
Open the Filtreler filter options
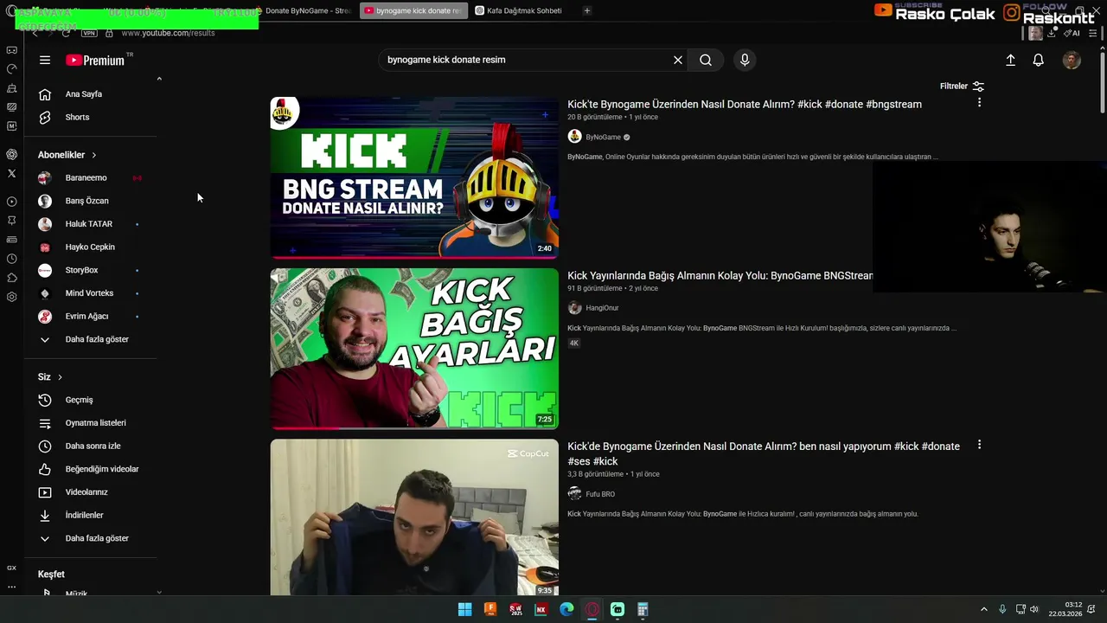click(962, 86)
